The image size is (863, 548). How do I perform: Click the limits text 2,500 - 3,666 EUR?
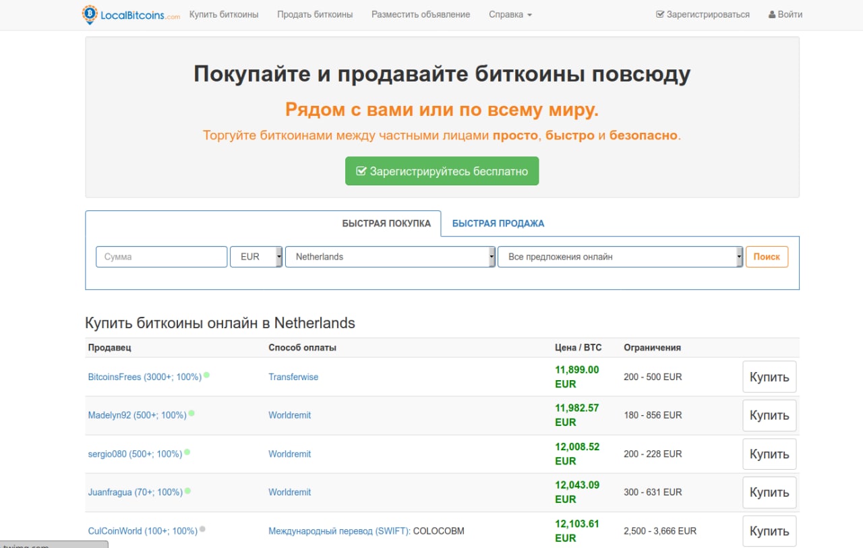[660, 531]
